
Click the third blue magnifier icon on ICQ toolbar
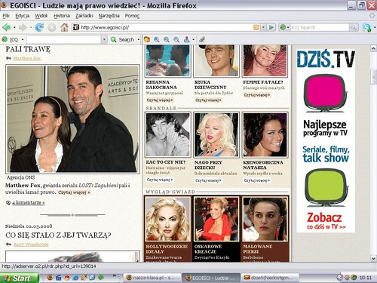(176, 39)
